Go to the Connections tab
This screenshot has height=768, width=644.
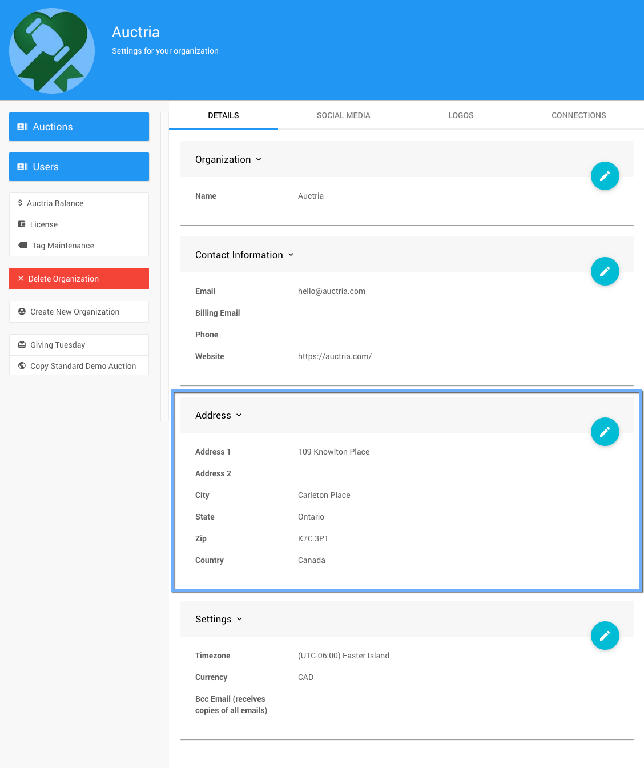[578, 115]
